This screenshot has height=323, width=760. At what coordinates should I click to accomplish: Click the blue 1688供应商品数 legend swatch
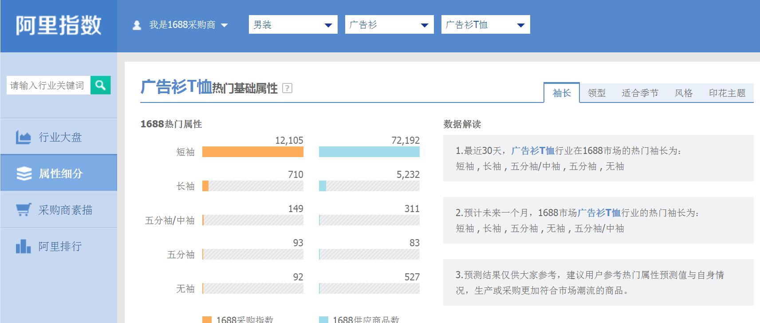coord(323,320)
